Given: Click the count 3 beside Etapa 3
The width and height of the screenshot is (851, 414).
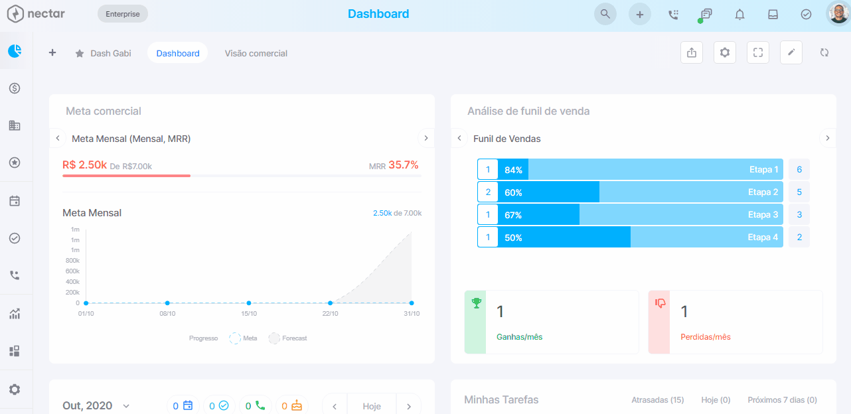Looking at the screenshot, I should click(x=799, y=215).
